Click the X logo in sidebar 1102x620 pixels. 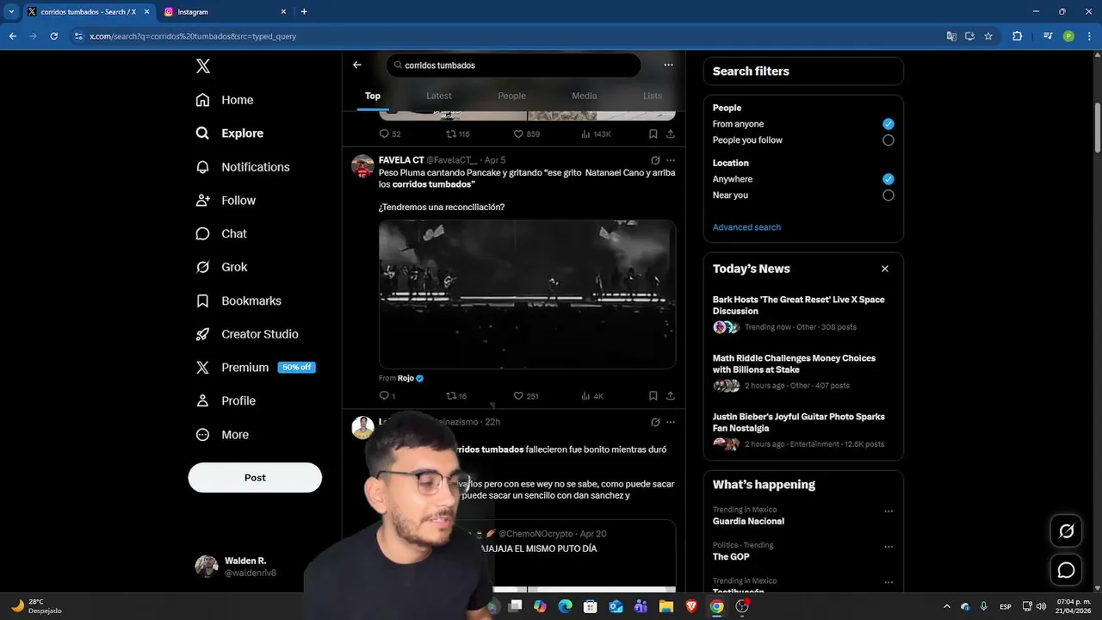pos(202,66)
